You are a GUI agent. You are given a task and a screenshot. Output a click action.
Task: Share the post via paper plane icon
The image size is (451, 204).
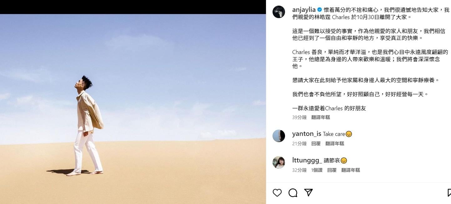tap(308, 192)
